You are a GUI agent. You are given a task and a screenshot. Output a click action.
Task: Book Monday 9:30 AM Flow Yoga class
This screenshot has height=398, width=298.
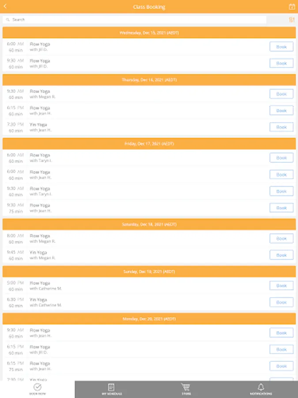pyautogui.click(x=281, y=333)
